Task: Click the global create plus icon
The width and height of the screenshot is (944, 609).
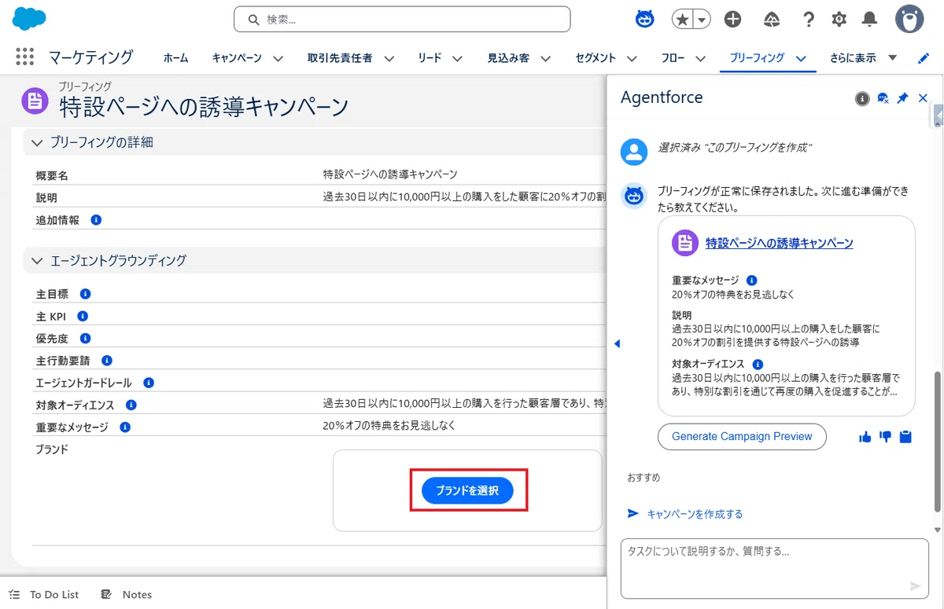Action: (x=733, y=20)
